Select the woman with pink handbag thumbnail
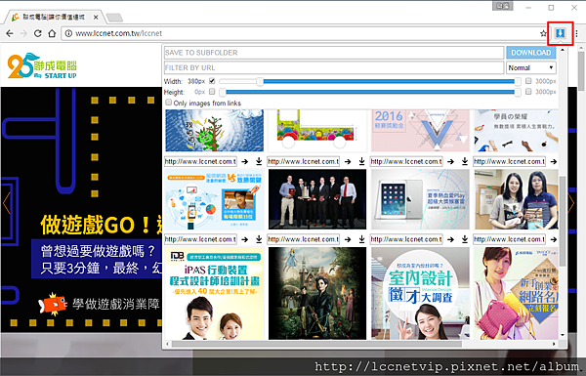The width and height of the screenshot is (586, 376). (517, 293)
